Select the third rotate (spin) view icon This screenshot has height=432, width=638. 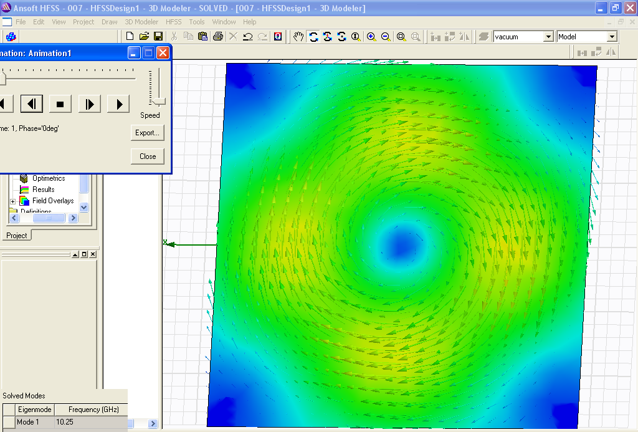(342, 37)
